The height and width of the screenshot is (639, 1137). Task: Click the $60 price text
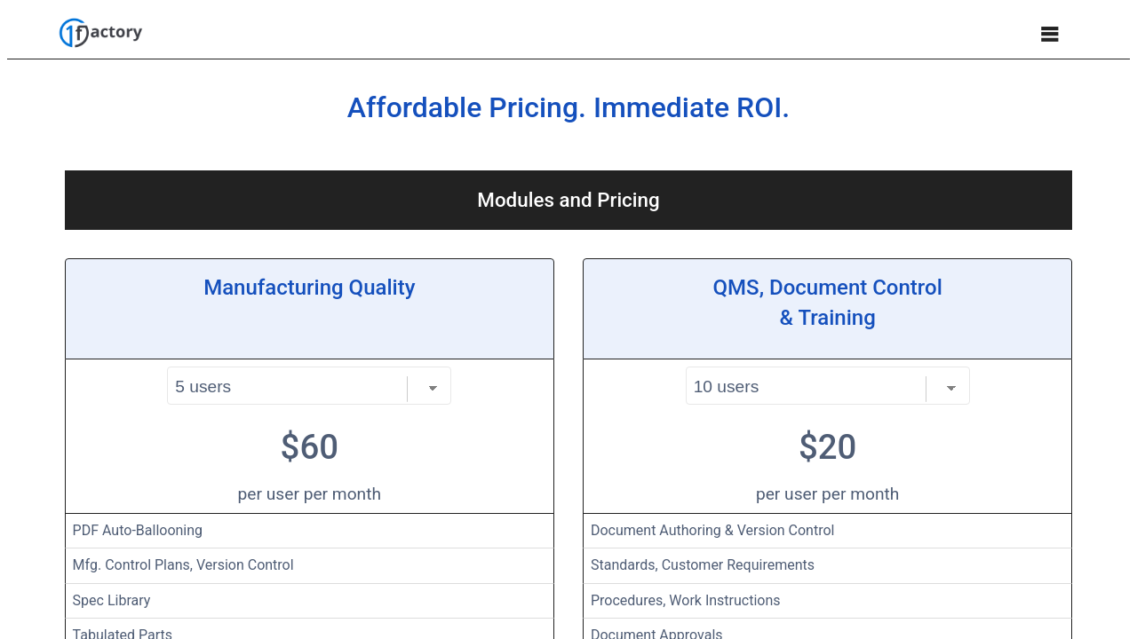(x=309, y=447)
